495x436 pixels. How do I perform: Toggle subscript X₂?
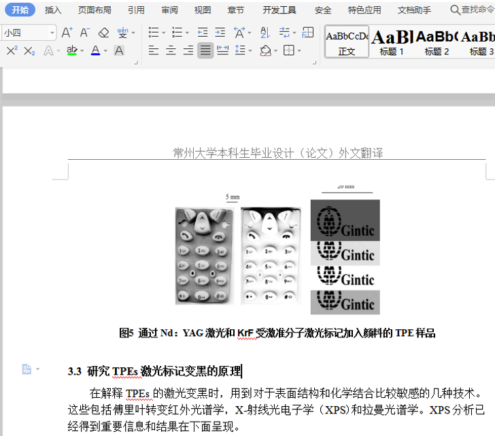pyautogui.click(x=29, y=50)
